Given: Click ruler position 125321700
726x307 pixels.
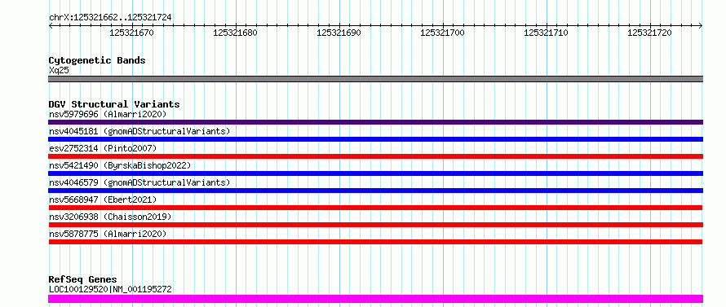Looking at the screenshot, I should click(443, 33).
